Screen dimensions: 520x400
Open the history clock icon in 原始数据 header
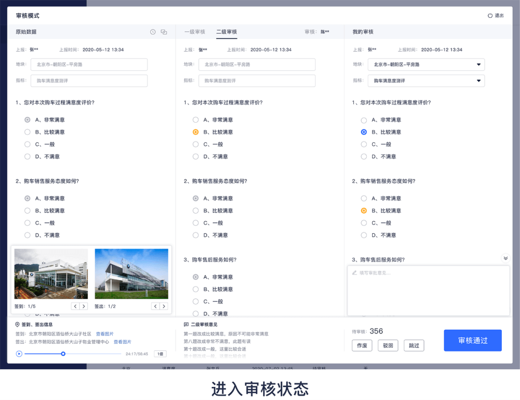[153, 32]
